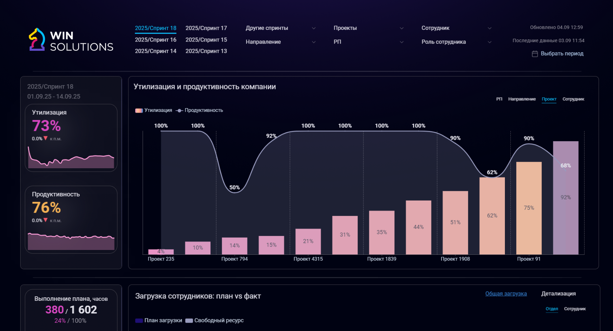Switch to 2025/Спринт 14
Viewport: 613px width, 331px height.
coord(155,51)
